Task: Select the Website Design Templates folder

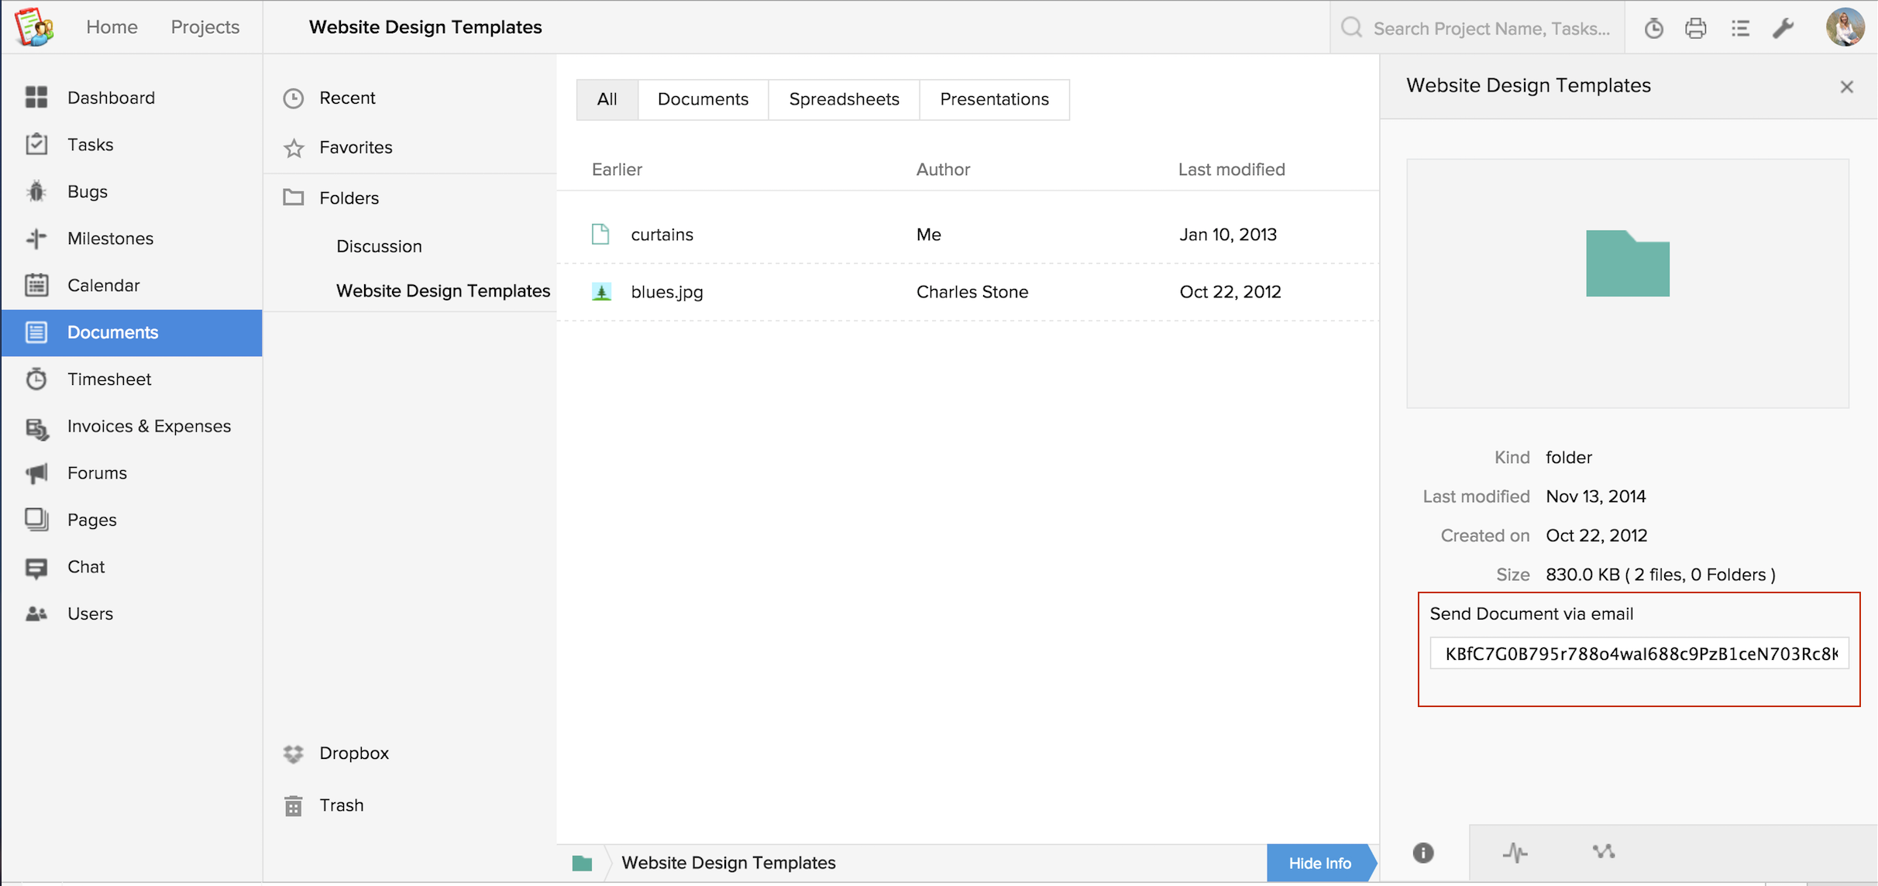Action: pos(442,291)
